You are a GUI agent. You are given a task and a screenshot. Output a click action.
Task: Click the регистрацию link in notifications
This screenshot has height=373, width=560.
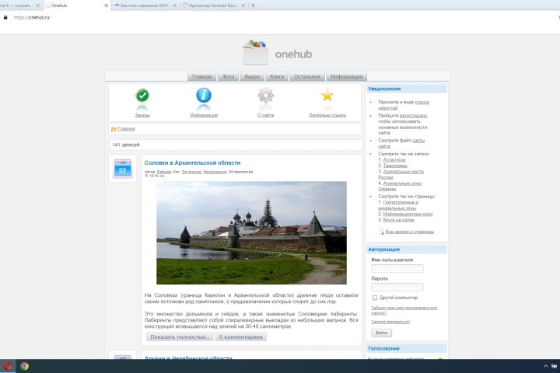pos(413,116)
